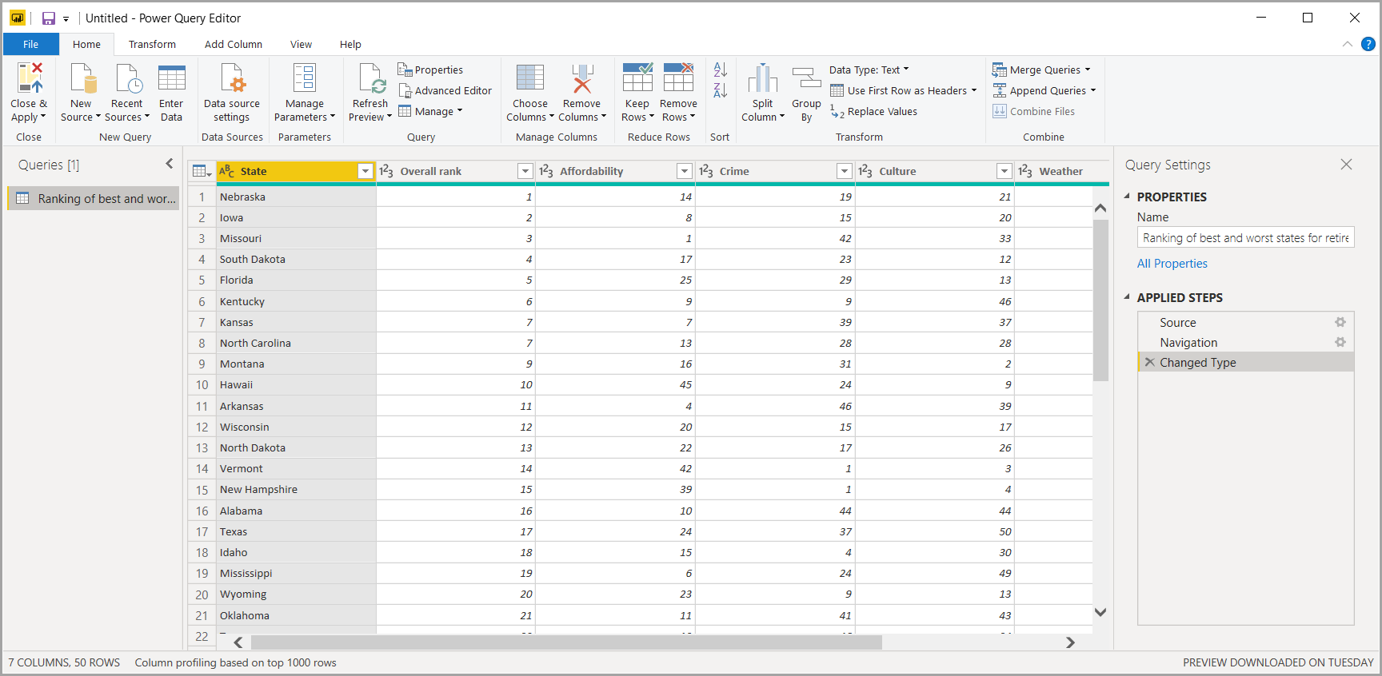Switch to the Transform tab
The width and height of the screenshot is (1382, 676).
coord(152,45)
